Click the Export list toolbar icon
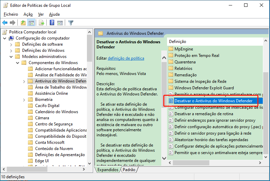 42,22
